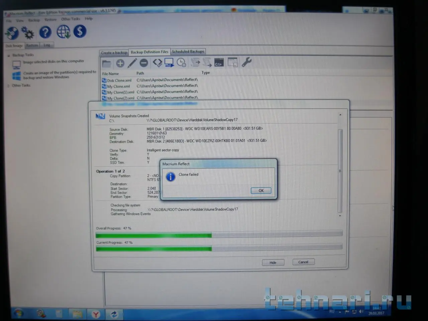
Task: Click the pencil edit icon
Action: click(x=132, y=63)
